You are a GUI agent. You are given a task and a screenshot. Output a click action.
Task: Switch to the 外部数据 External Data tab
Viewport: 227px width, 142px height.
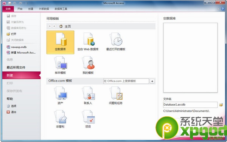click(x=44, y=9)
